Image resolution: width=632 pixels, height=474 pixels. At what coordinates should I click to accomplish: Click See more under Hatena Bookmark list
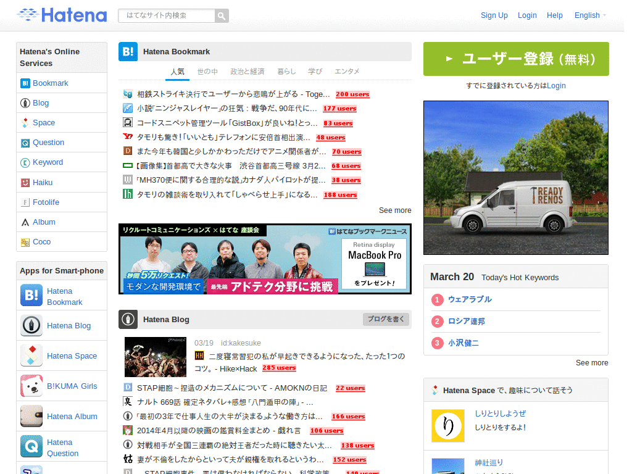[x=395, y=210]
